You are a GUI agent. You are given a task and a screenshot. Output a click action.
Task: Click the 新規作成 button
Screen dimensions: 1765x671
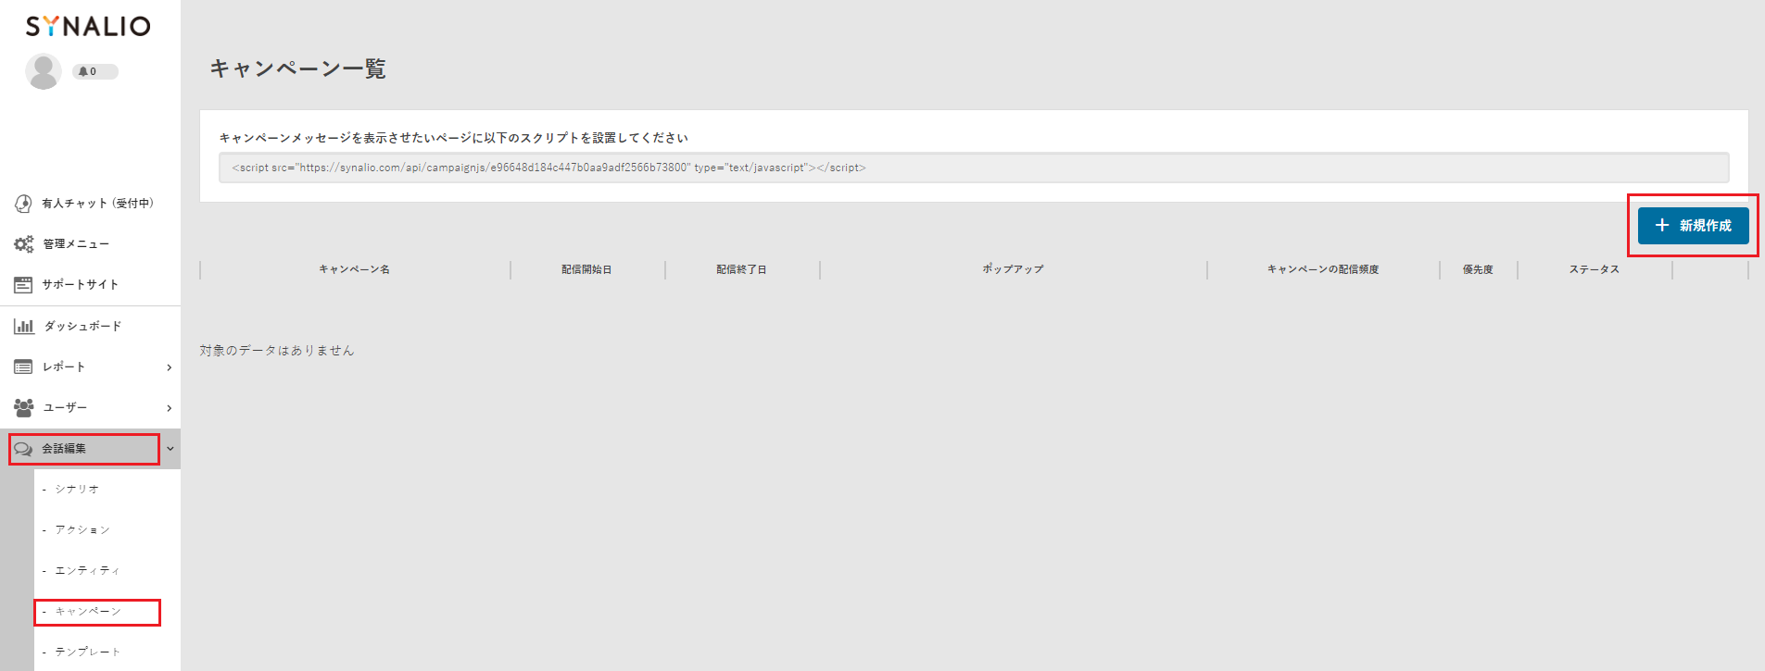1693,226
